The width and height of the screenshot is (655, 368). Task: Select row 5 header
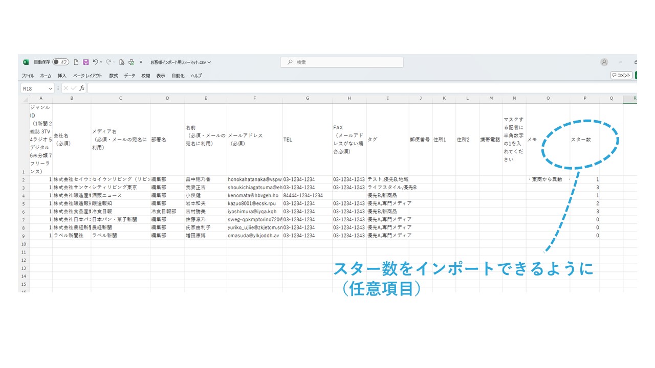tap(24, 203)
